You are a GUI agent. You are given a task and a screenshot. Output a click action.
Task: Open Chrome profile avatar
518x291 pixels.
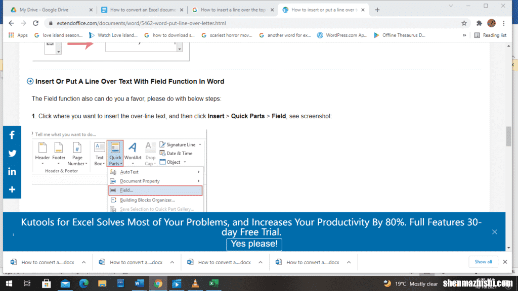[491, 23]
